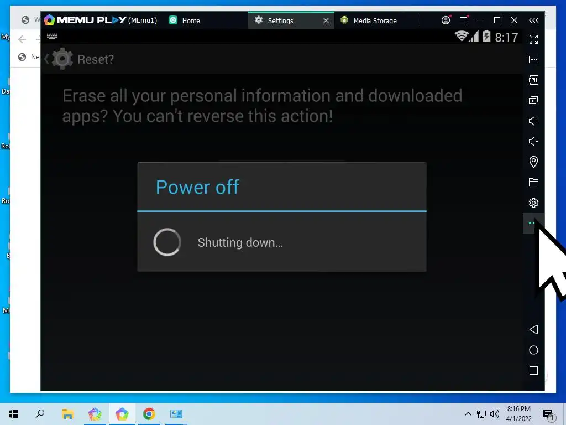Tap the Android back triangle button
Viewport: 566px width, 425px height.
click(x=533, y=330)
